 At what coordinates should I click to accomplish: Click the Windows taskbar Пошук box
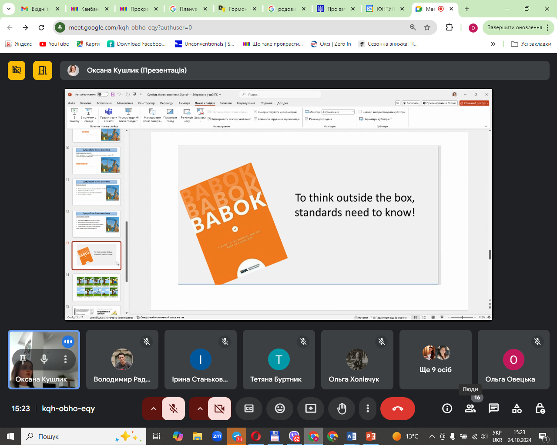[x=83, y=436]
